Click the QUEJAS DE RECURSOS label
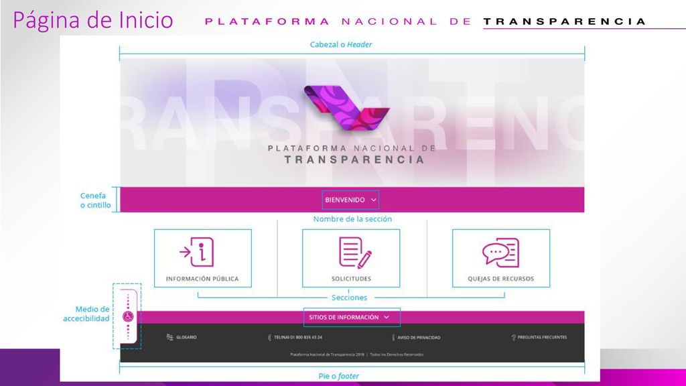 (501, 279)
